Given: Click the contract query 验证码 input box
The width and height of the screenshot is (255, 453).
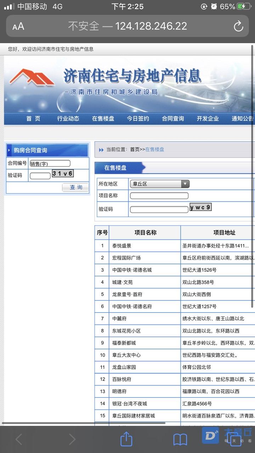Looking at the screenshot, I should tap(40, 176).
